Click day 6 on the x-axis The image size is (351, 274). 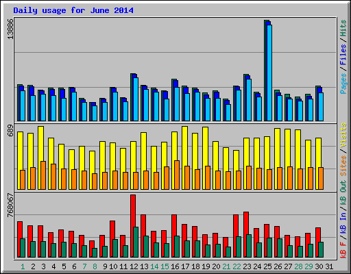[x=74, y=266]
